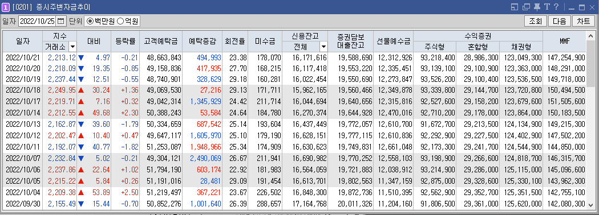Select the 2022/10/20 date row
599x215 pixels.
[294, 68]
